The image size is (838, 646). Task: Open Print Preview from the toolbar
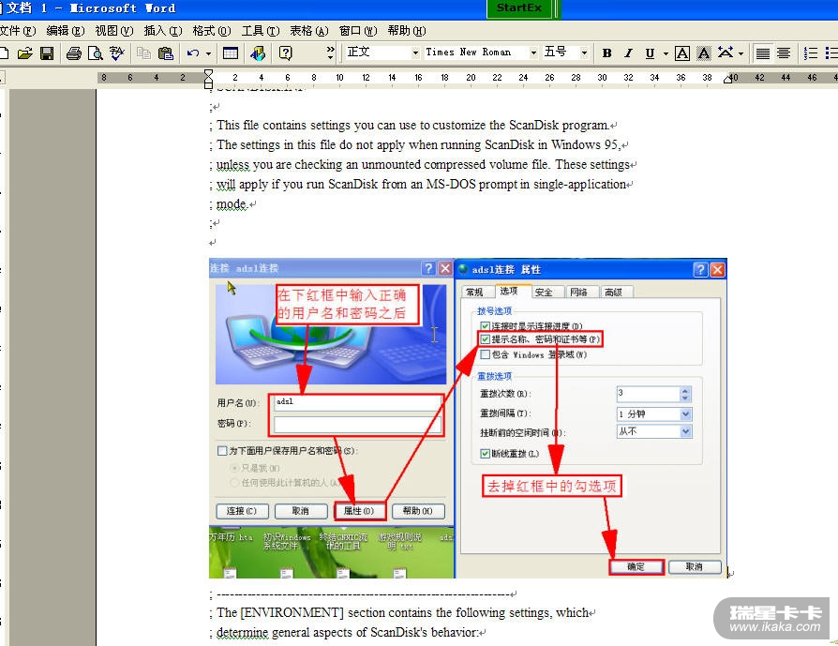click(95, 53)
